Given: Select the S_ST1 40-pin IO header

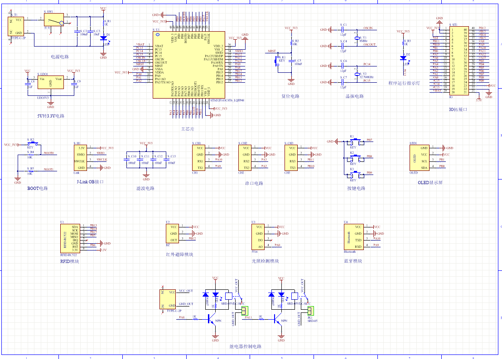Looking at the screenshot, I should pos(459,61).
